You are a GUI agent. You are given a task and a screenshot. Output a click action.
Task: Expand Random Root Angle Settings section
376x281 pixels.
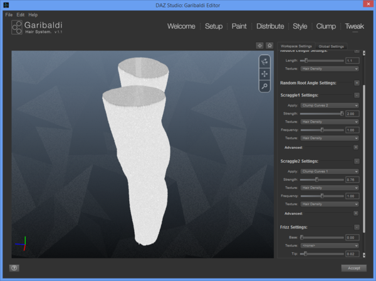tap(357, 83)
